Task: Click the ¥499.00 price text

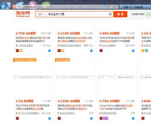Action: (107, 33)
